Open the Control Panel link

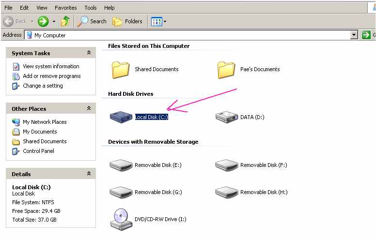38,151
